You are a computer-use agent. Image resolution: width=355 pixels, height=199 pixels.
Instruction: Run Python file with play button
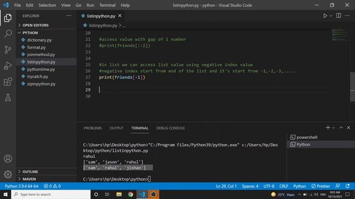coord(325,16)
